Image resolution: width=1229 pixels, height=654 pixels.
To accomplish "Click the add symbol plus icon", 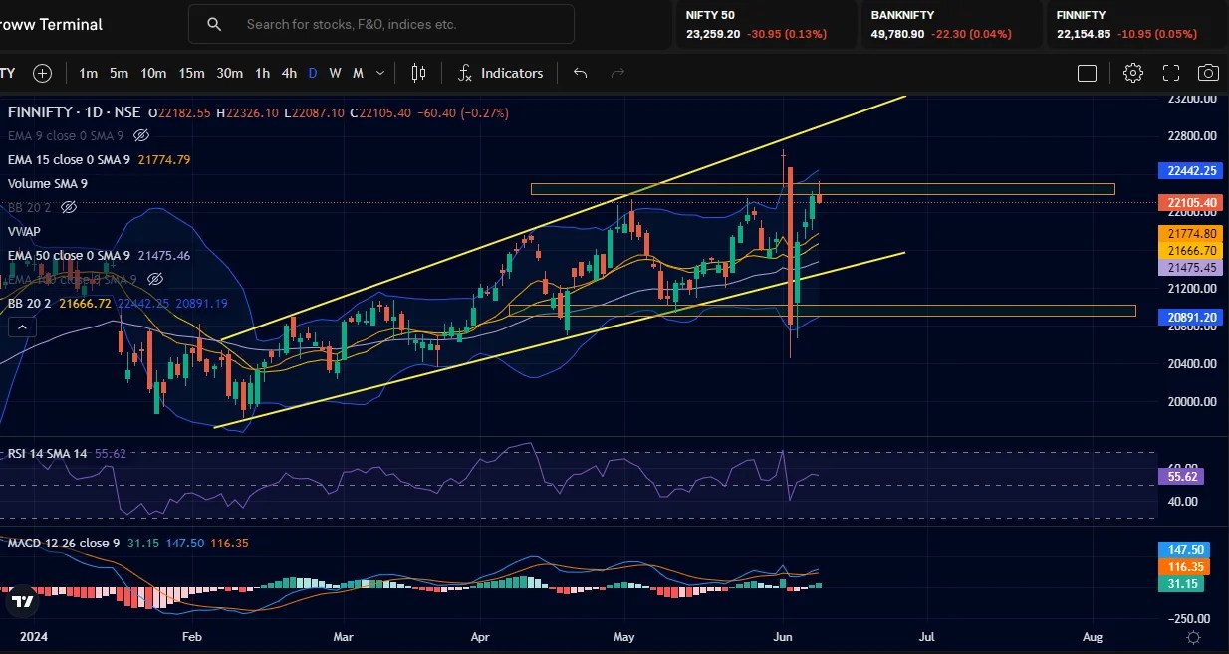I will (42, 73).
